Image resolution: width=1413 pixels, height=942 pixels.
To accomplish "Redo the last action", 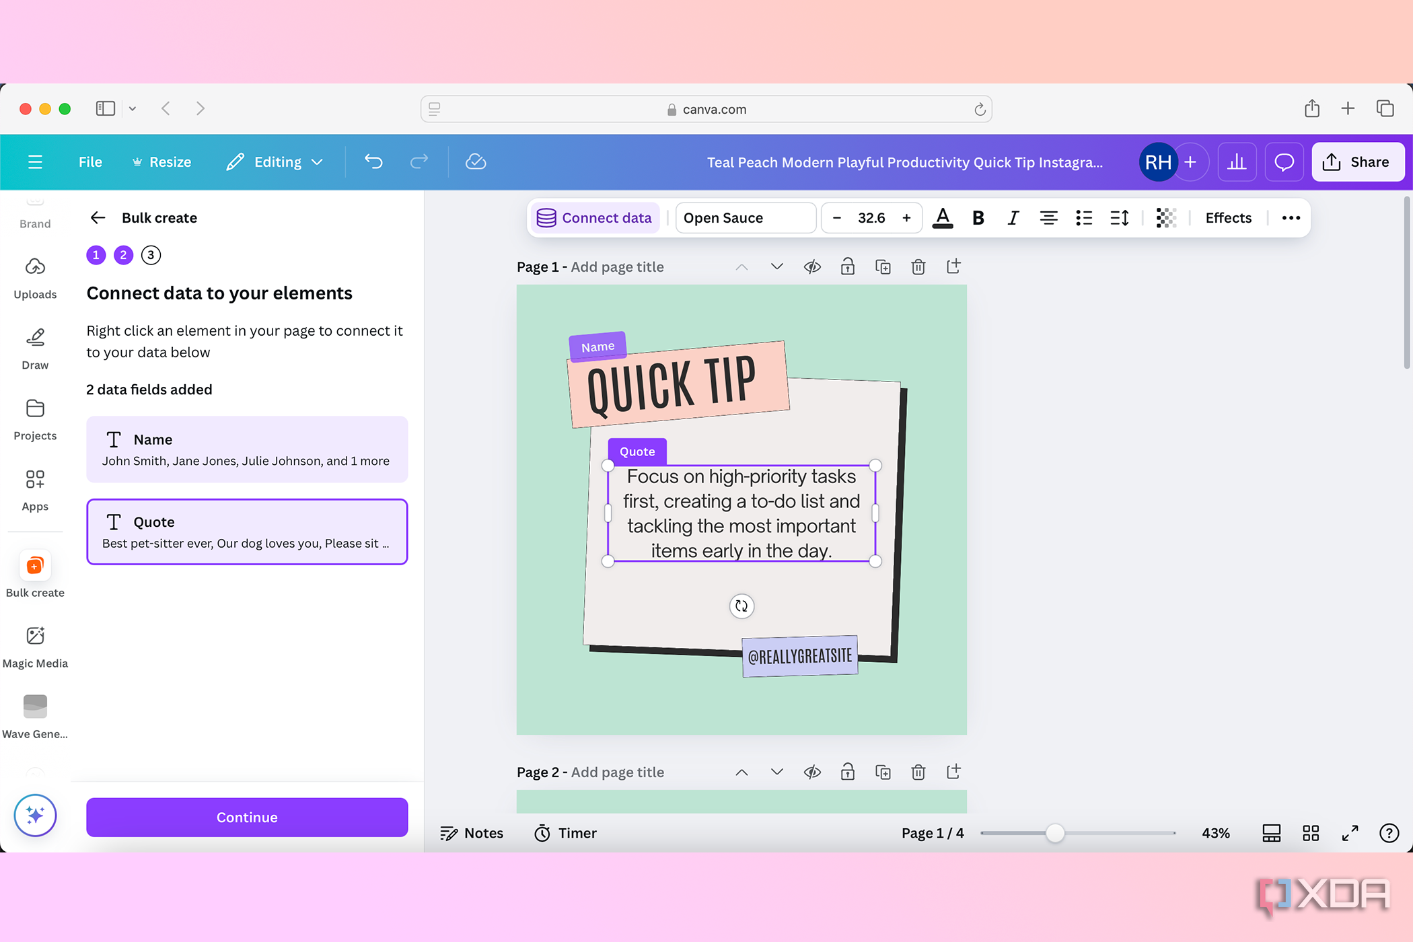I will coord(419,162).
